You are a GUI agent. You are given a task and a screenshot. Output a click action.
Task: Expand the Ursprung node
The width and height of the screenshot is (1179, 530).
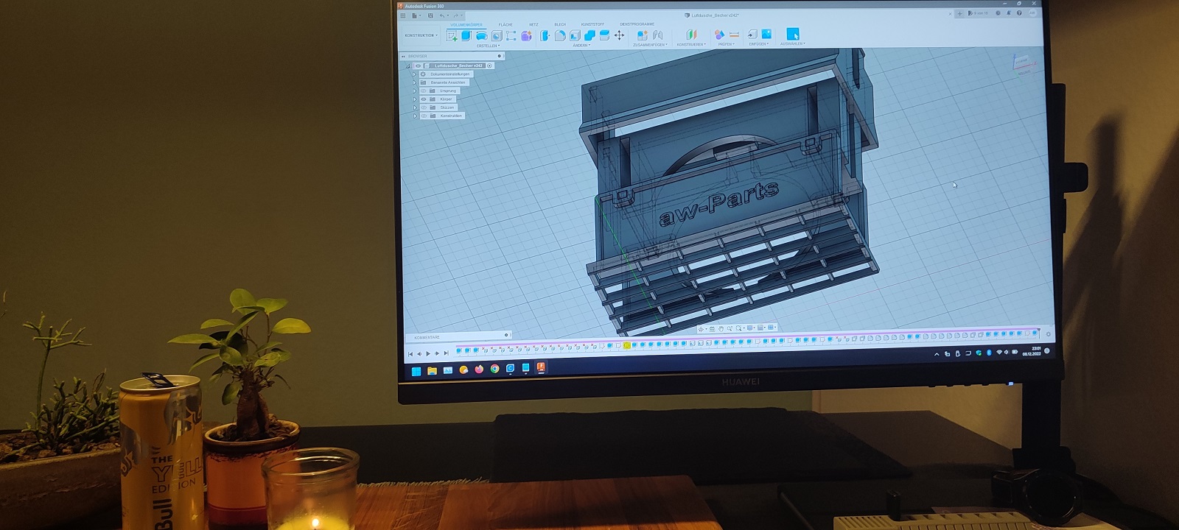[x=415, y=91]
